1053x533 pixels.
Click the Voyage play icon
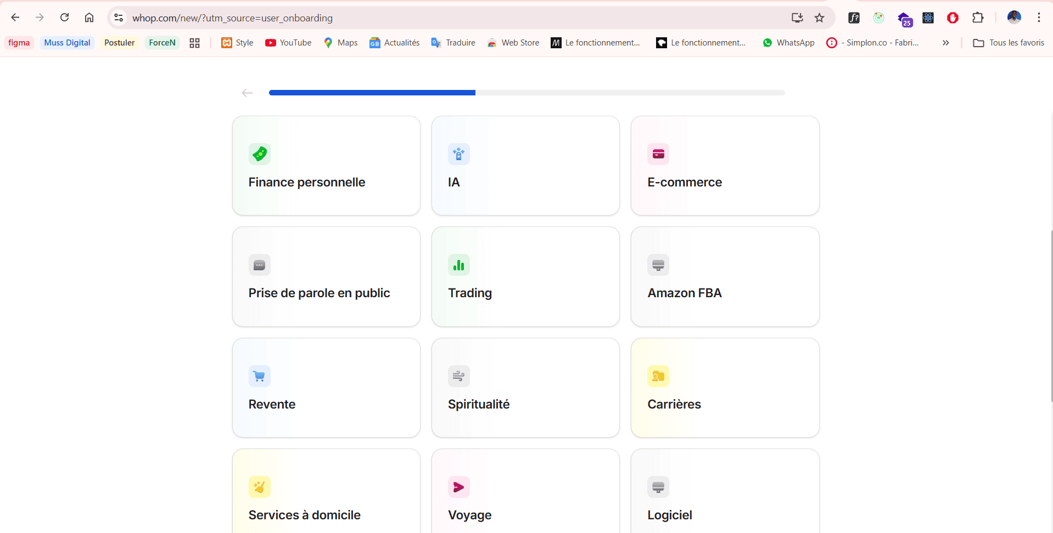[x=458, y=486]
